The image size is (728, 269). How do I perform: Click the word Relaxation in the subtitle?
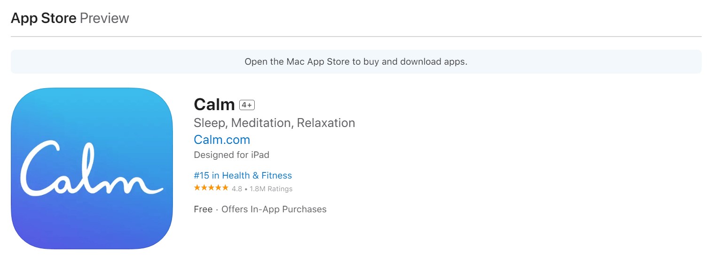tap(326, 123)
